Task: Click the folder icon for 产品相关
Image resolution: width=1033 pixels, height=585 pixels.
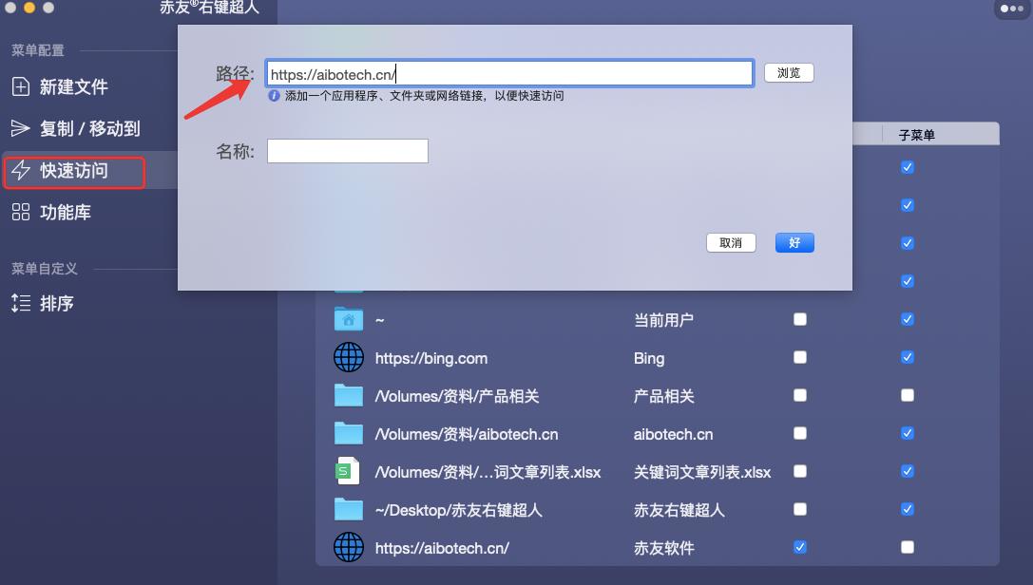Action: 349,395
